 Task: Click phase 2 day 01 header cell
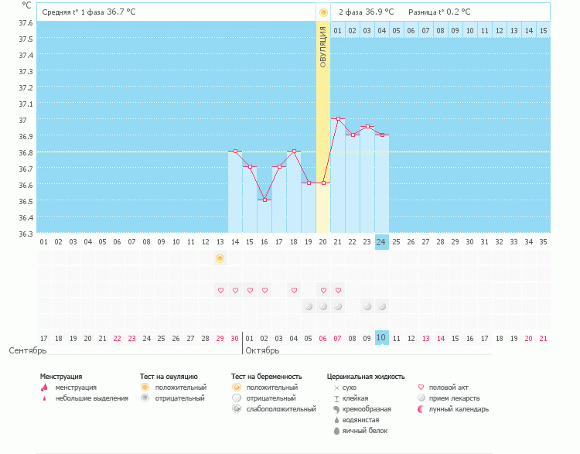click(x=338, y=30)
